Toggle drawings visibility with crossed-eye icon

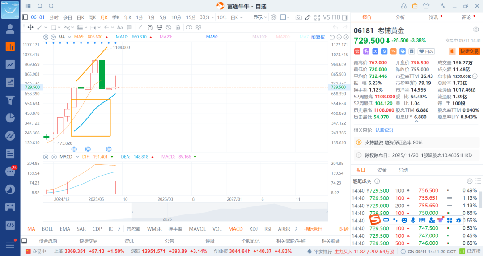[169, 27]
